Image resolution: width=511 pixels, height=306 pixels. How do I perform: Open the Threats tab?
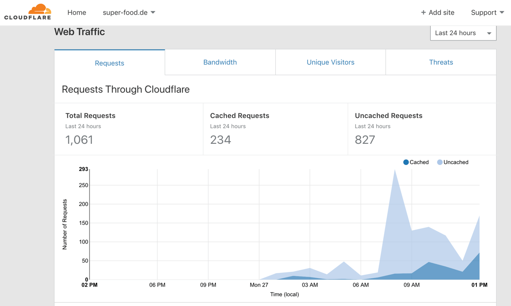coord(441,62)
